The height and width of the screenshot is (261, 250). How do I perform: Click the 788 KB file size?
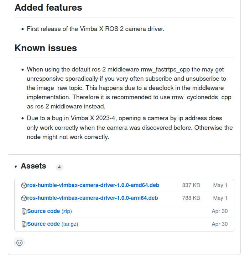pos(191,198)
